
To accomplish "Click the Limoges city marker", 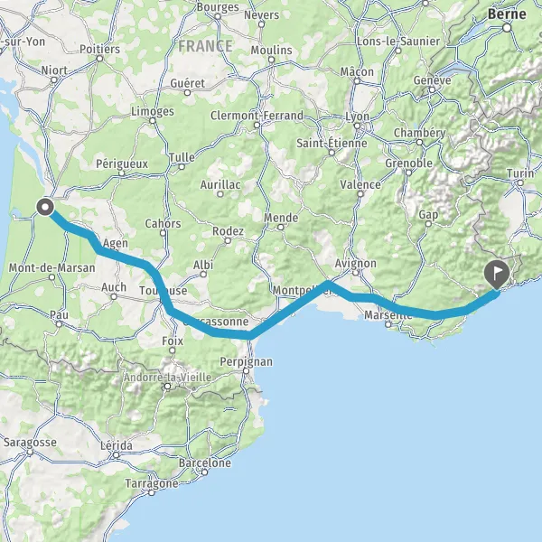I will (x=153, y=121).
